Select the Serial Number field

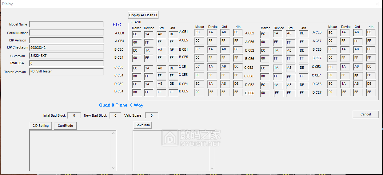66,33
